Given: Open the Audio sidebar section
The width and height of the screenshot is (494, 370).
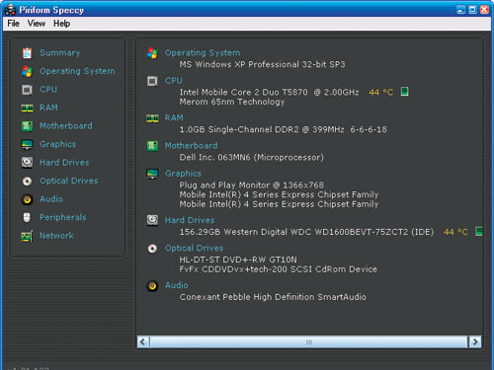Looking at the screenshot, I should pyautogui.click(x=51, y=199).
